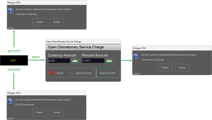212x120 pixels.
Task: Click the 'Percent Amount' label
Action: pos(95,55)
